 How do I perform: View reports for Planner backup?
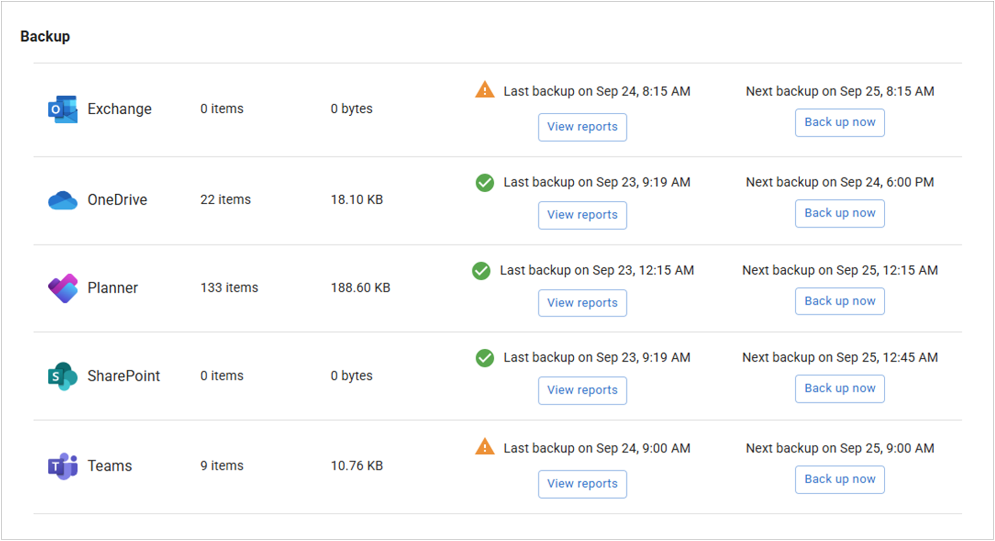tap(582, 303)
